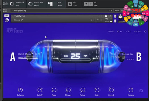This screenshot has height=101, width=149.
Task: Toggle the metronome icon
Action: [x=70, y=4]
